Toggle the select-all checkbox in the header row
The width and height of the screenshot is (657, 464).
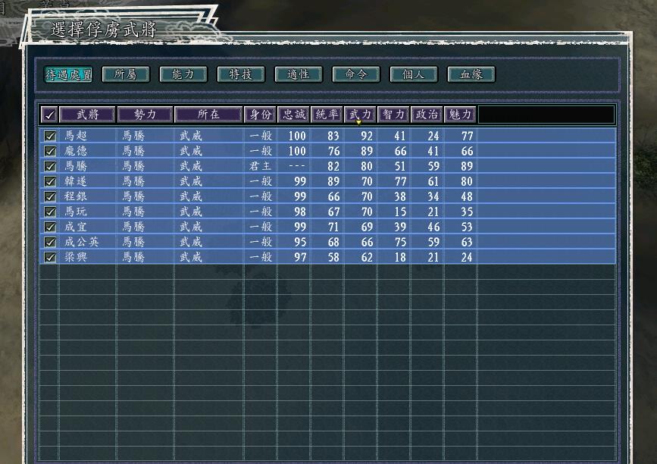click(49, 114)
